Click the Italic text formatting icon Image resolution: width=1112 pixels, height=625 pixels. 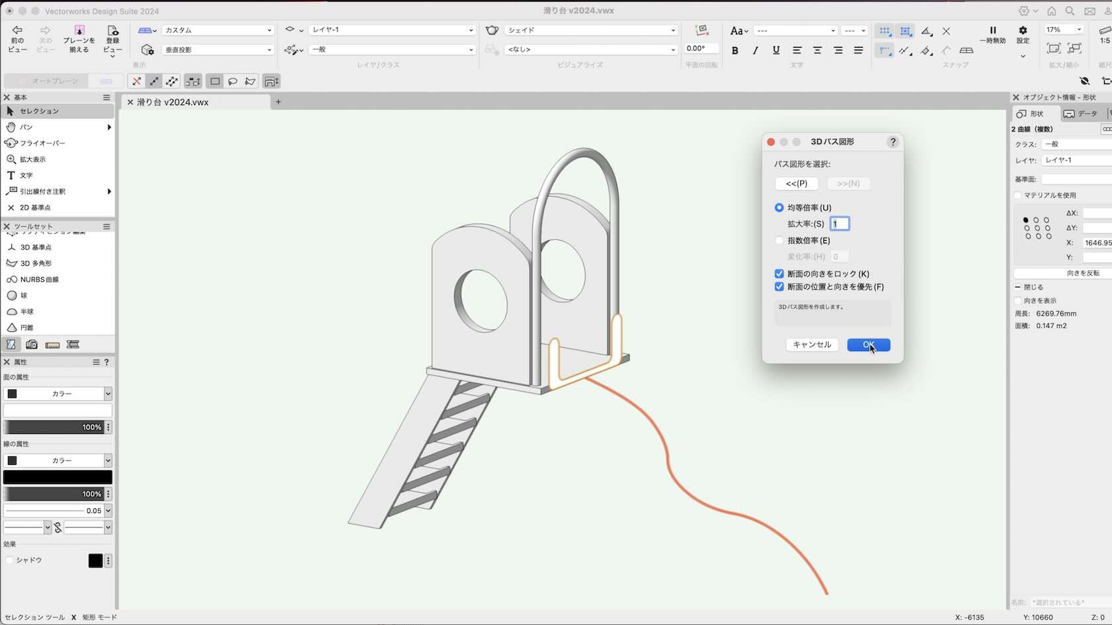pos(755,50)
